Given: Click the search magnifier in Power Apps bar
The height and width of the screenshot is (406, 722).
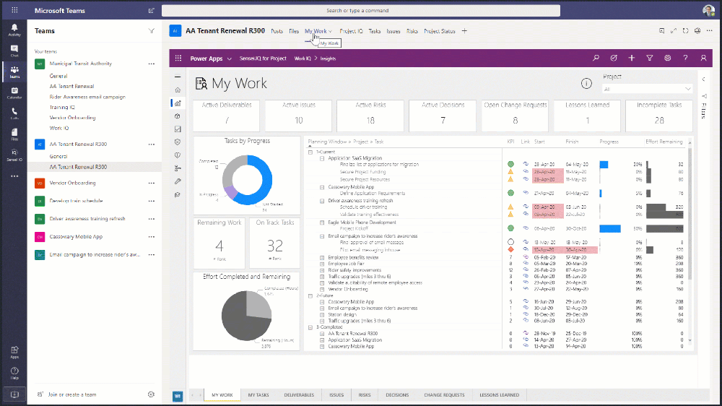Looking at the screenshot, I should pos(596,58).
